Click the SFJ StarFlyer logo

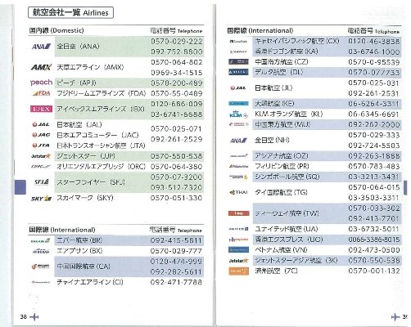pos(42,181)
